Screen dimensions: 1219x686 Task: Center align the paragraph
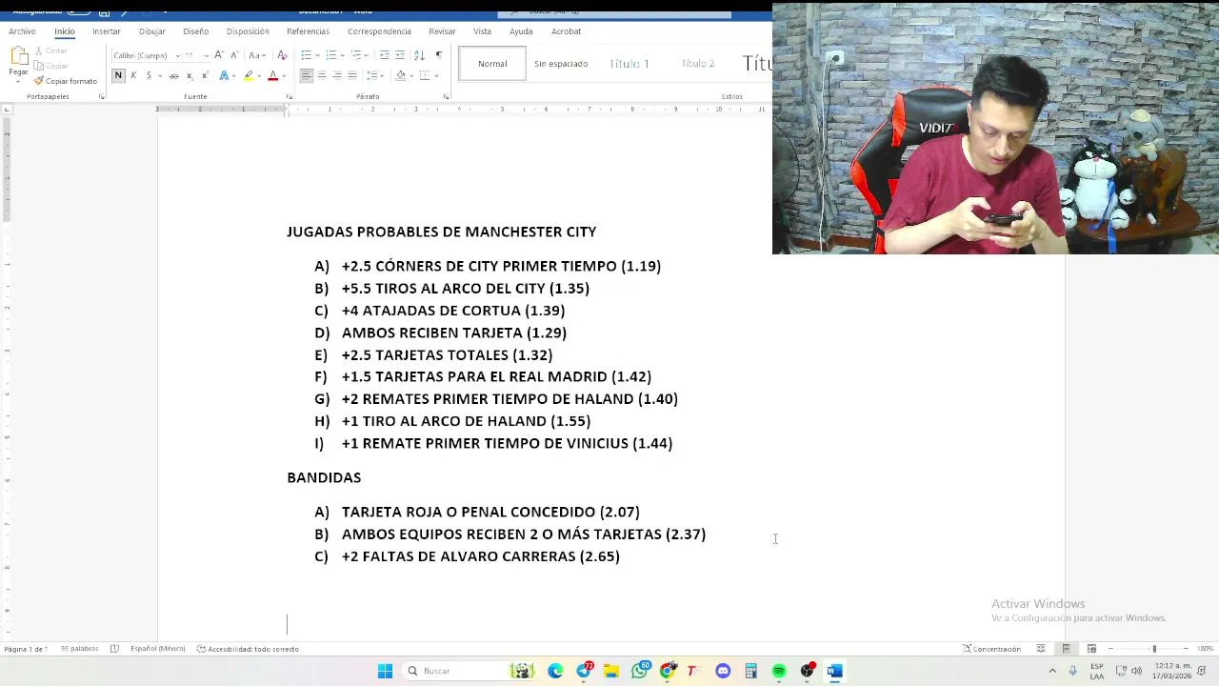322,75
